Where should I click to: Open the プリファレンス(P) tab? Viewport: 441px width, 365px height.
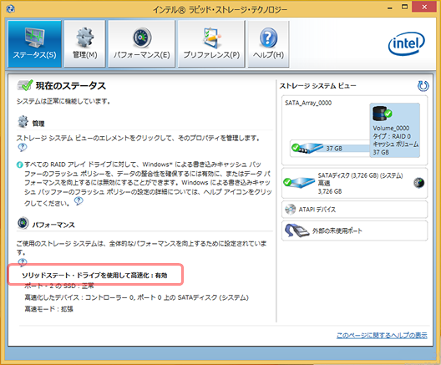click(211, 43)
